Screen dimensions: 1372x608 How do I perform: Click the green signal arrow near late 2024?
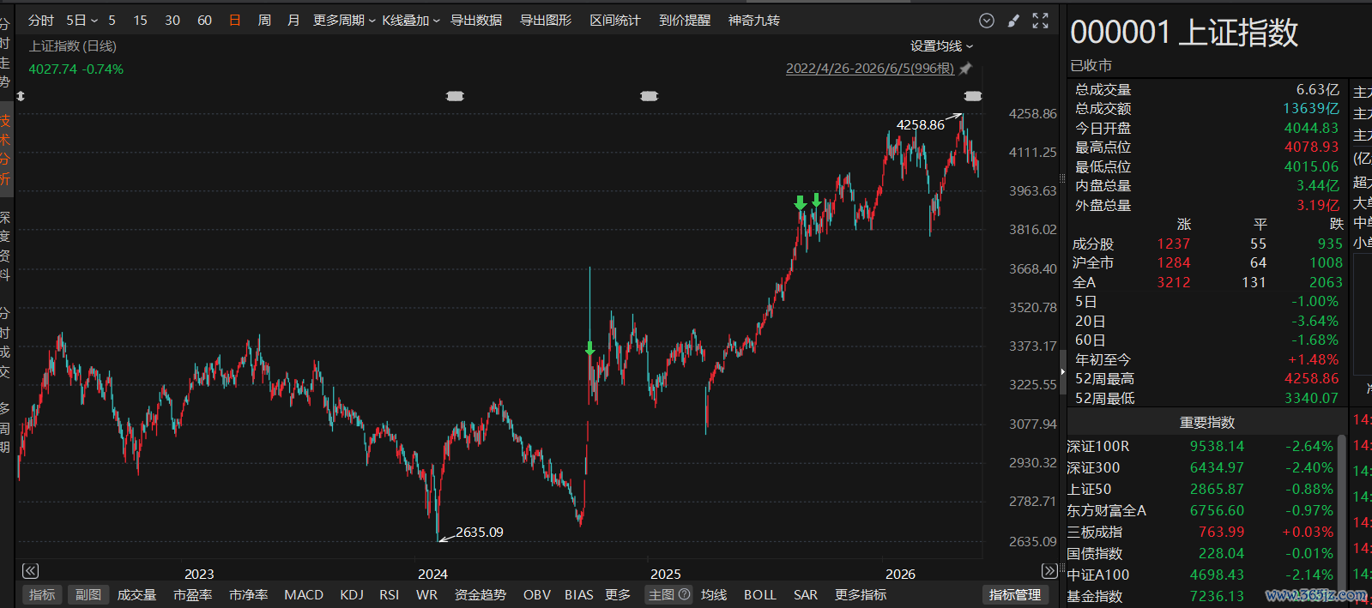click(589, 348)
